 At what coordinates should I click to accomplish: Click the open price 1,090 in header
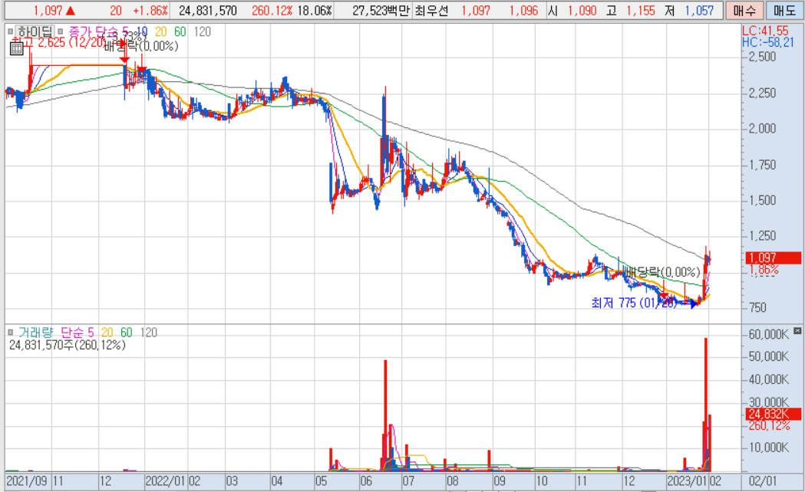click(582, 10)
